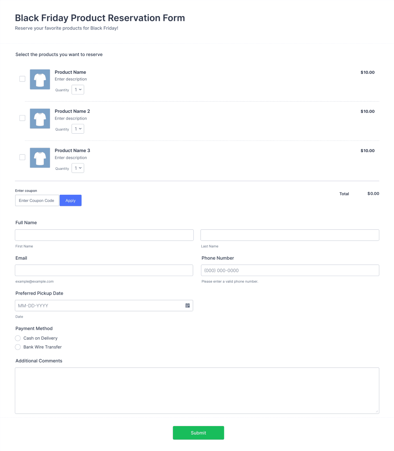Click the Enter Coupon Code field

37,200
